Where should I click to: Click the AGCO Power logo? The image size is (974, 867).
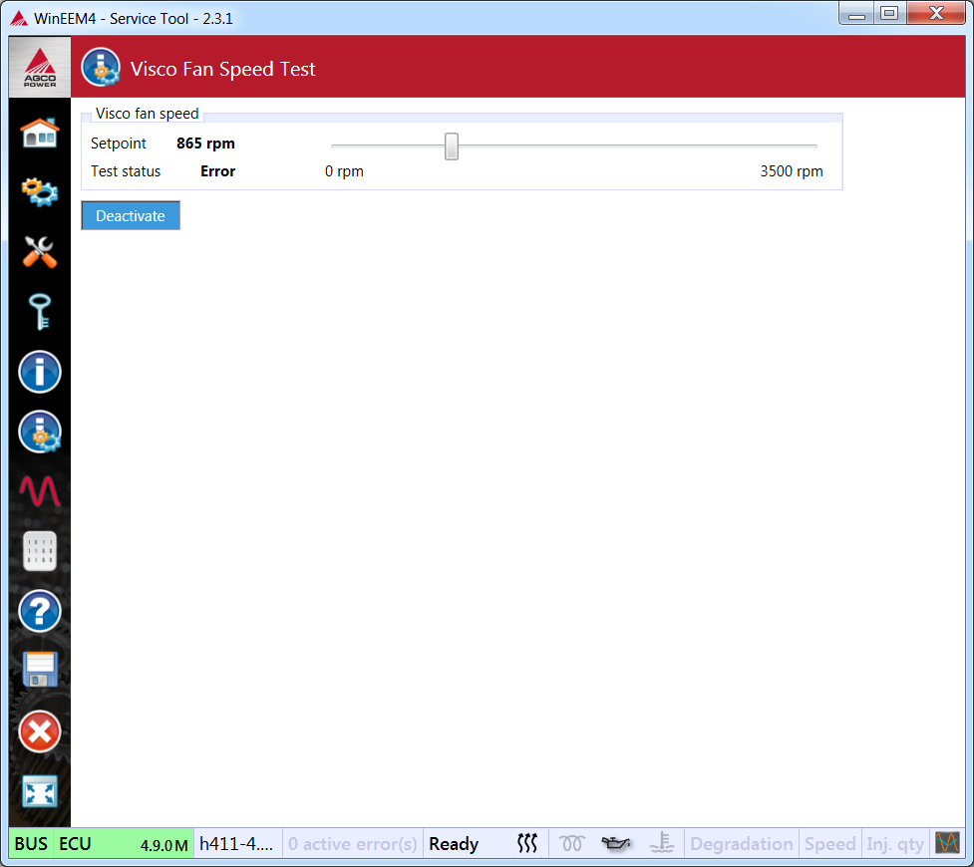click(40, 67)
